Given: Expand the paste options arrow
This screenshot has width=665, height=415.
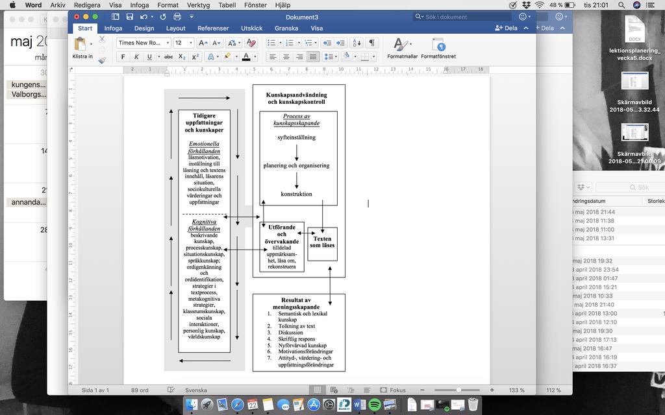Looking at the screenshot, I should (x=91, y=44).
